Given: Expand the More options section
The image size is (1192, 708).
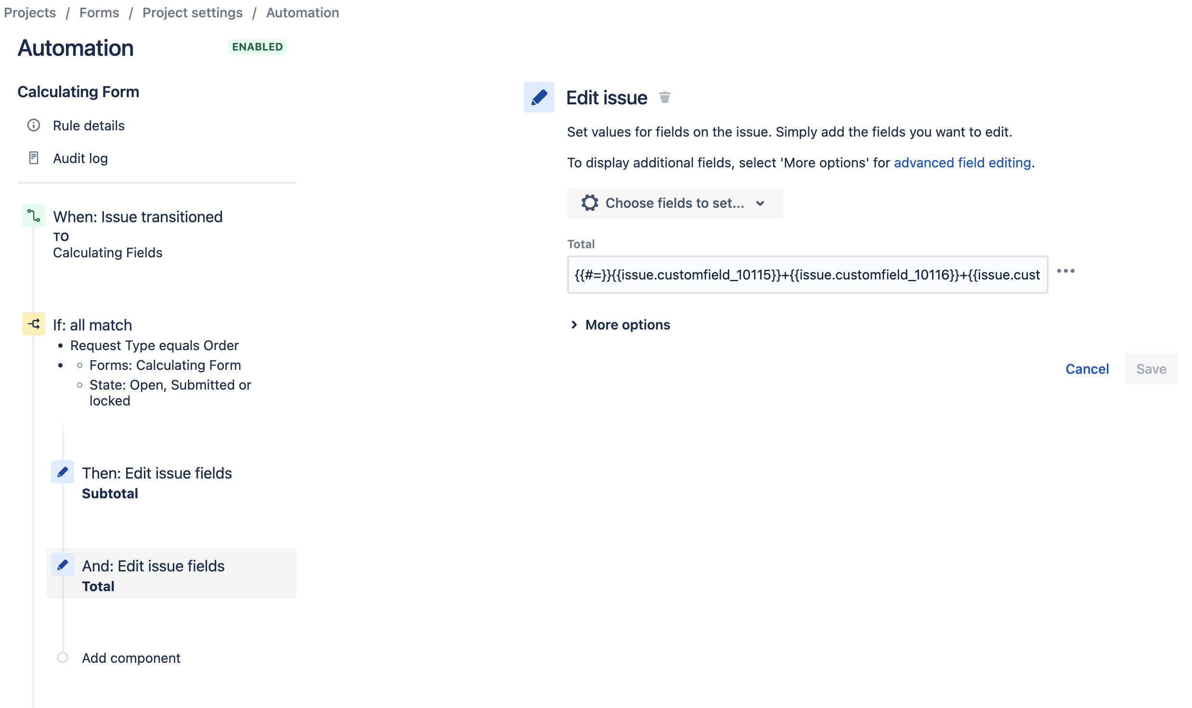Looking at the screenshot, I should tap(621, 325).
